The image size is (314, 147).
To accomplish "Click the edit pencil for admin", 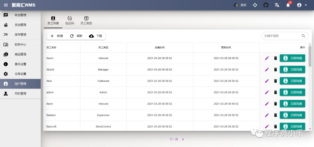I will [267, 92].
